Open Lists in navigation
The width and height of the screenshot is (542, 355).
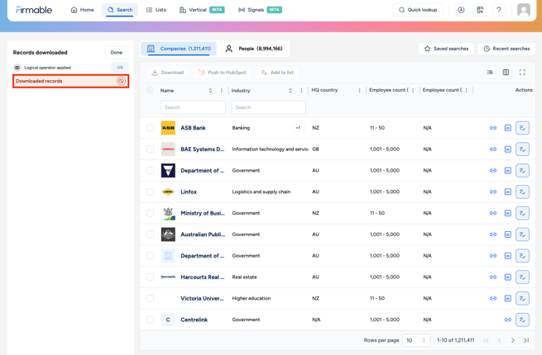[156, 10]
